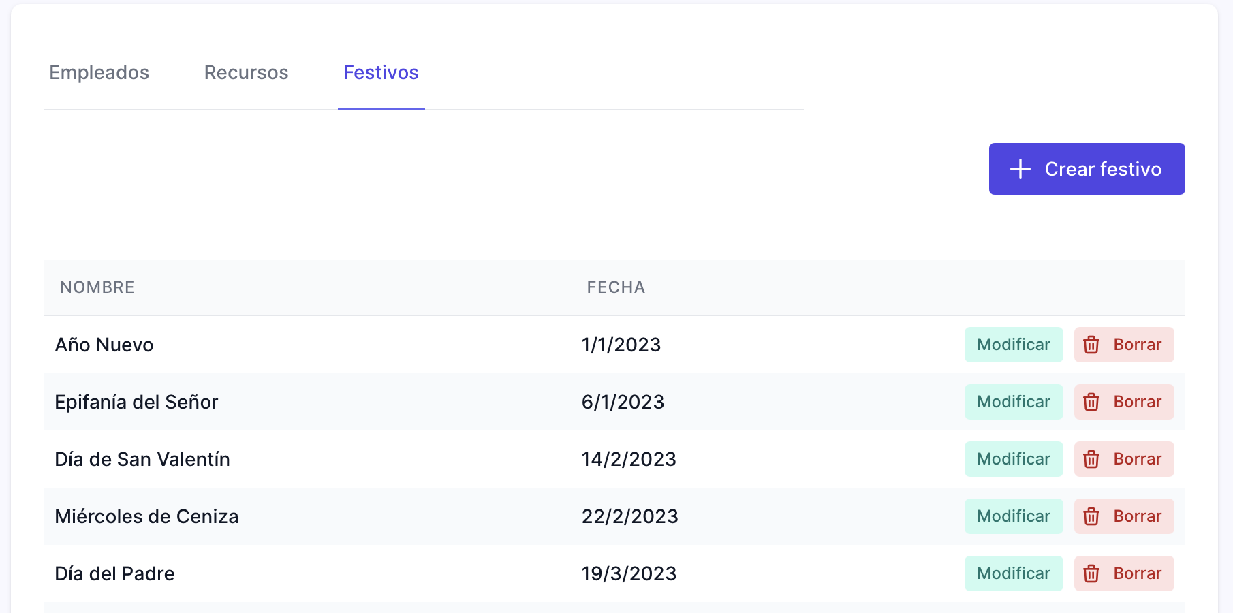Open the Recursos tab
The image size is (1233, 613).
pyautogui.click(x=247, y=73)
